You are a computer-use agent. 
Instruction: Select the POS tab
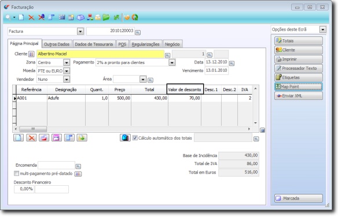click(x=122, y=44)
